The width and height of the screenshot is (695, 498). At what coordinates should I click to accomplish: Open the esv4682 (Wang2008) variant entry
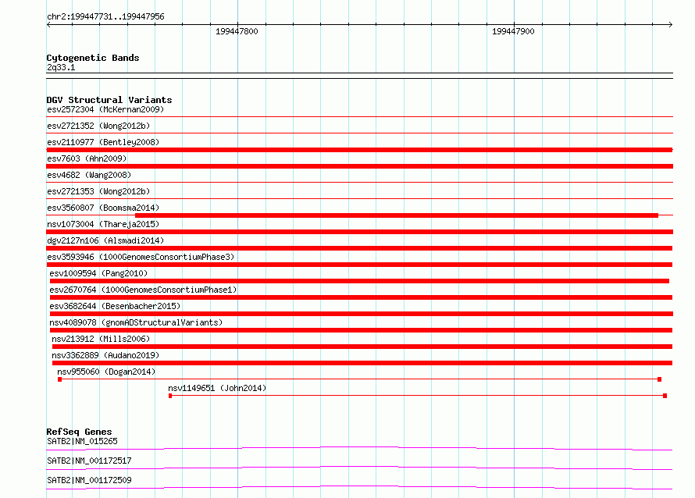pyautogui.click(x=89, y=175)
